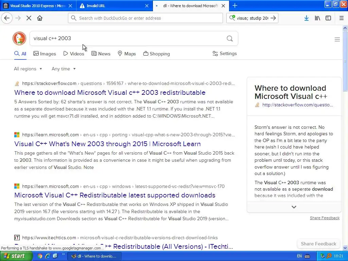Click the search engine icon in search bar
This screenshot has height=261, width=348.
[x=232, y=18]
